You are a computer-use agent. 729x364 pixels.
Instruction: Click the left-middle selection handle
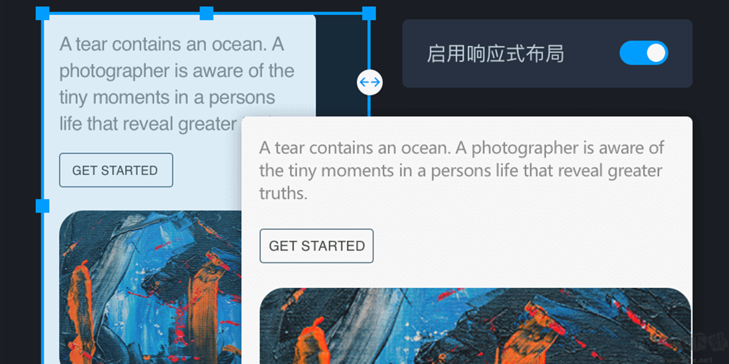(43, 206)
